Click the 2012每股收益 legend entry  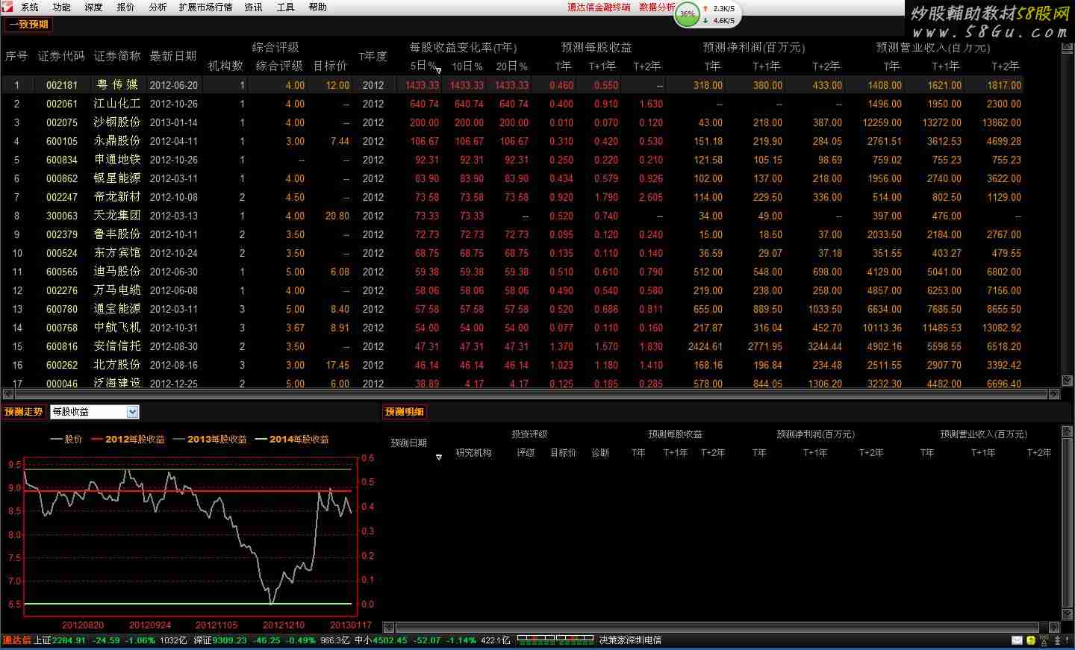(x=128, y=440)
